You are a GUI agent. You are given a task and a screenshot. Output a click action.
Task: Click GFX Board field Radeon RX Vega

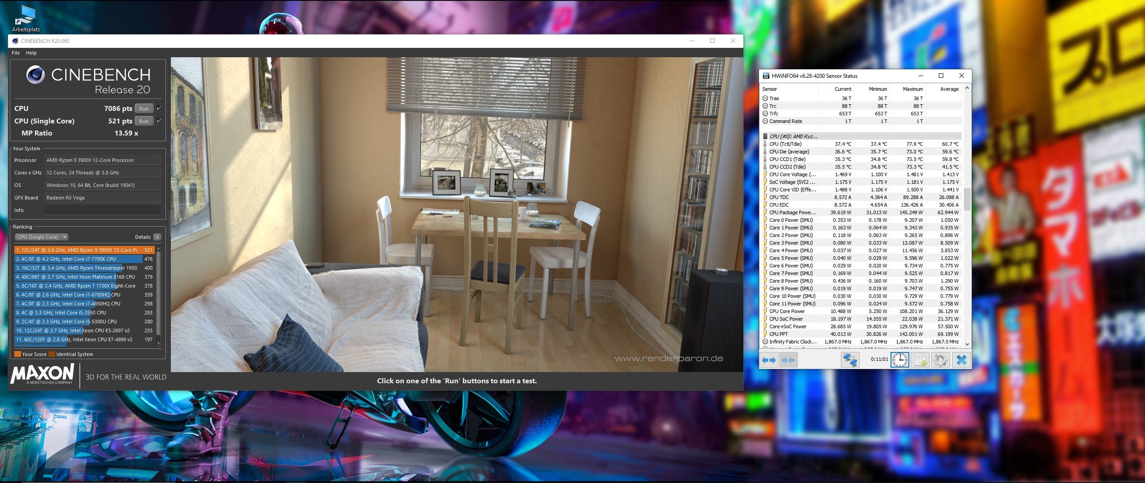coord(102,198)
